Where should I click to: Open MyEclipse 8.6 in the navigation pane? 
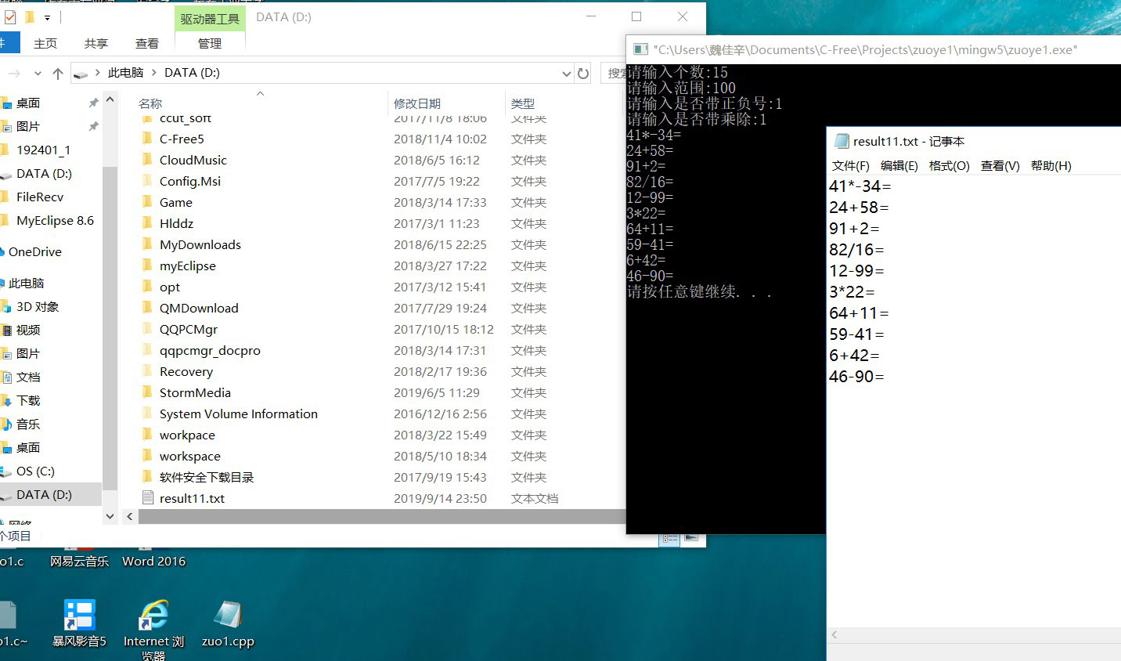click(x=55, y=220)
